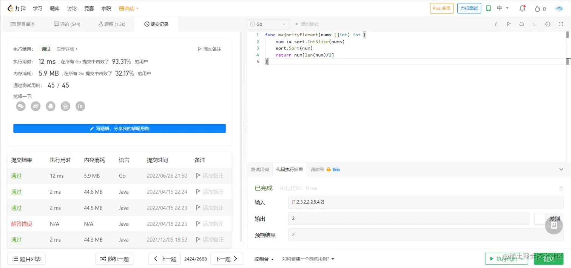The height and width of the screenshot is (268, 571).
Task: Share result to LinkedIn
Action: click(x=80, y=106)
